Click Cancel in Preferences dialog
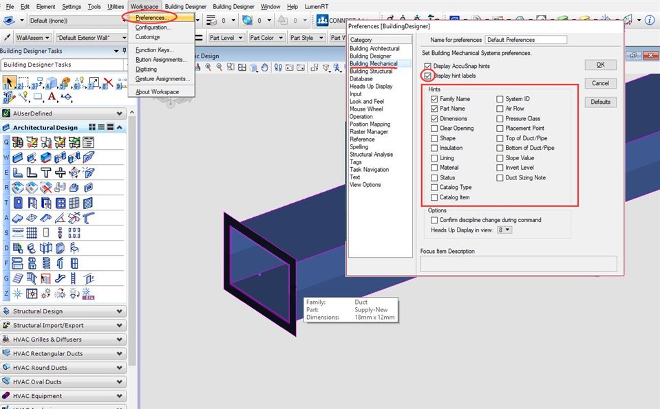The width and height of the screenshot is (660, 409). pyautogui.click(x=601, y=83)
